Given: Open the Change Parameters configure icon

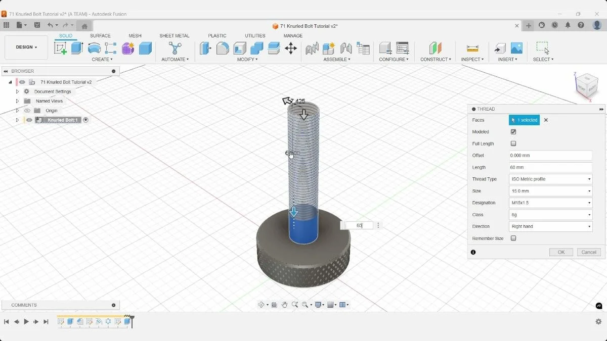Looking at the screenshot, I should [x=403, y=48].
